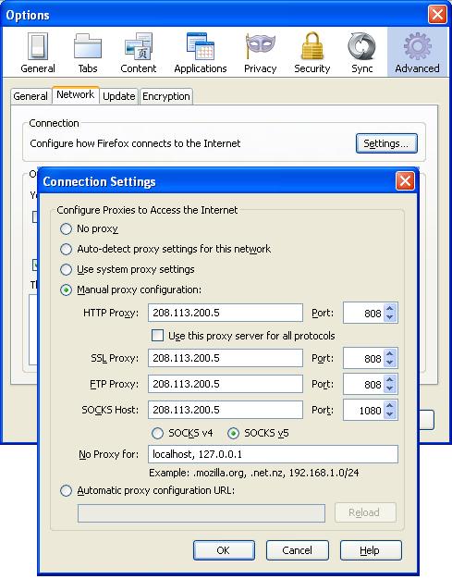Choose the SOCKS v4 radio button

pos(157,433)
